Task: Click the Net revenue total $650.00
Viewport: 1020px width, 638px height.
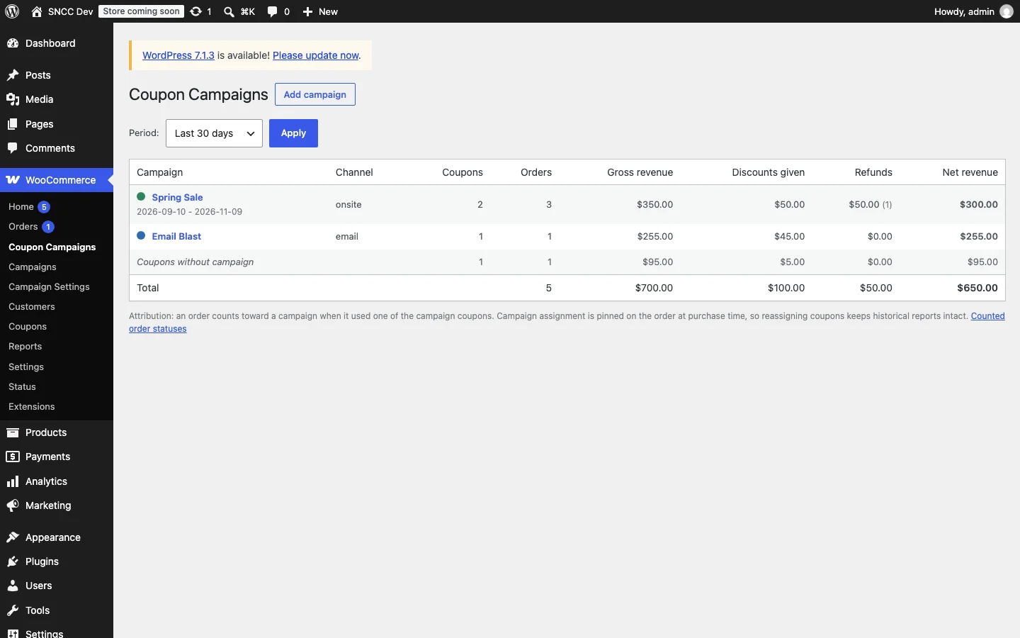Action: [x=977, y=288]
